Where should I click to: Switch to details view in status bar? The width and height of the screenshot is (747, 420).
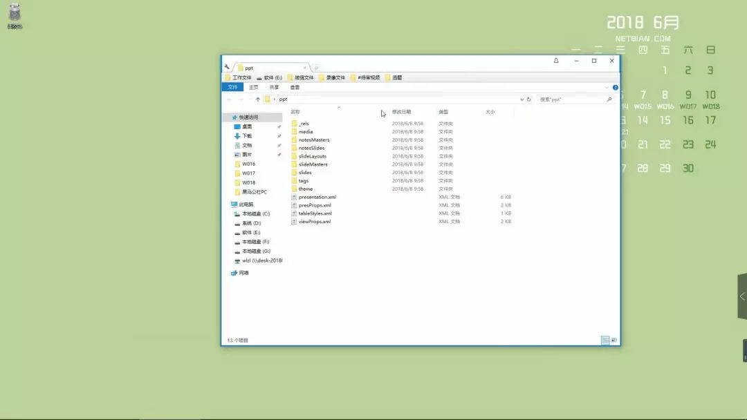(x=605, y=340)
